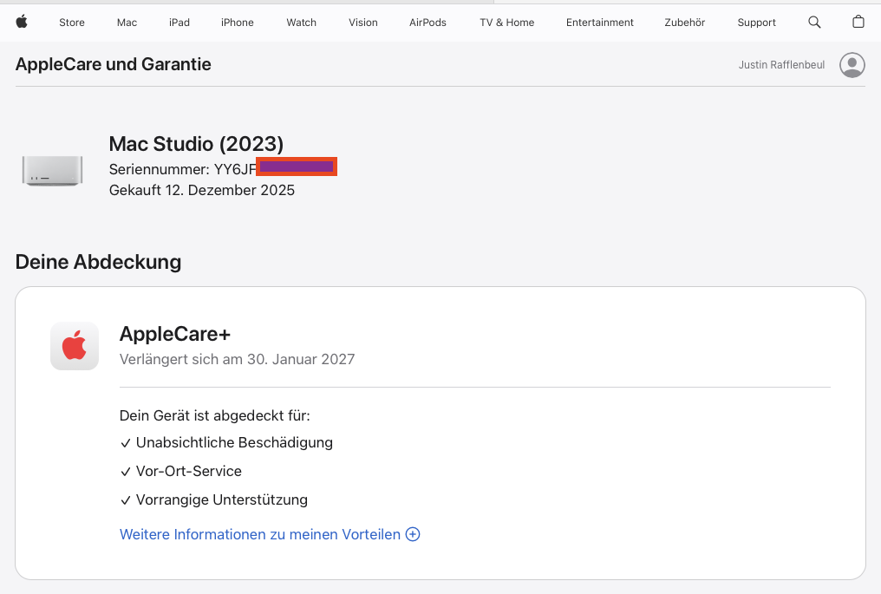Click Dein Gerät ist abgedeckt für text
The height and width of the screenshot is (594, 881).
point(215,416)
